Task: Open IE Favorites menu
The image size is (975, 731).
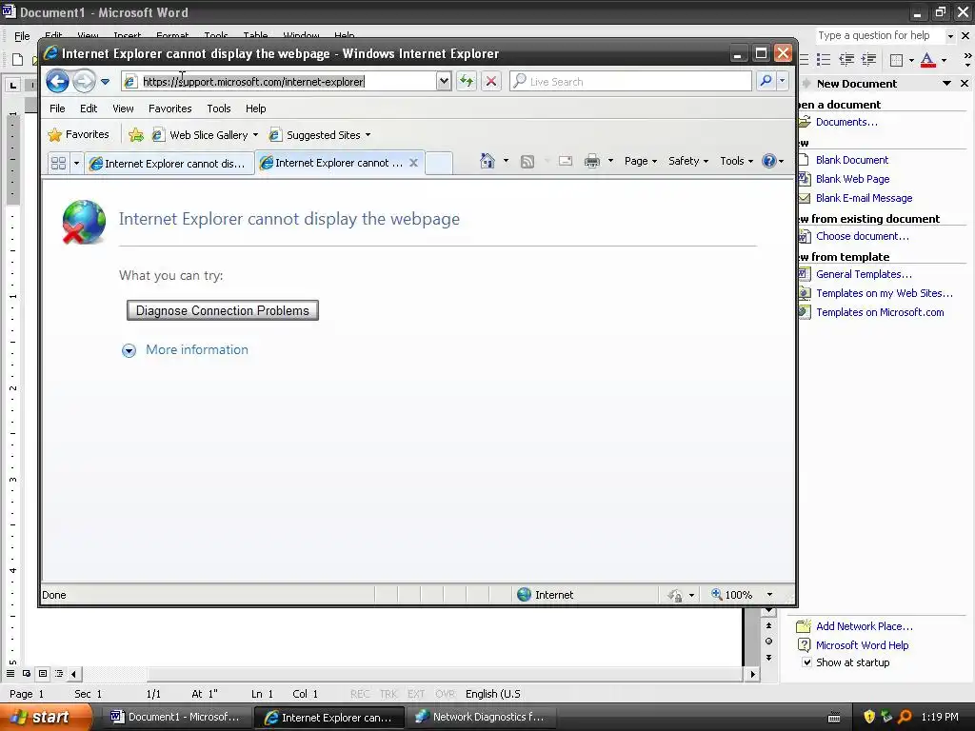Action: pyautogui.click(x=169, y=109)
